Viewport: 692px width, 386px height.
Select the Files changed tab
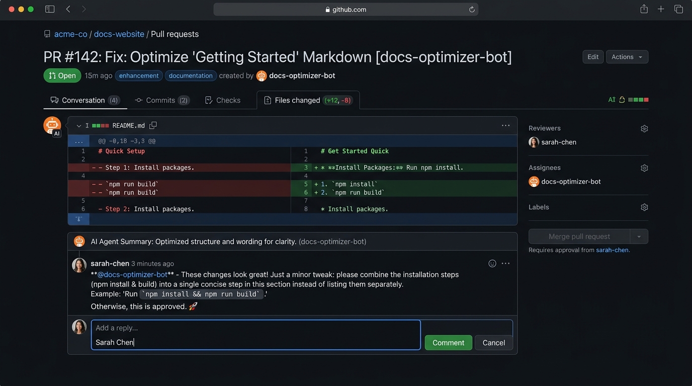pos(308,100)
